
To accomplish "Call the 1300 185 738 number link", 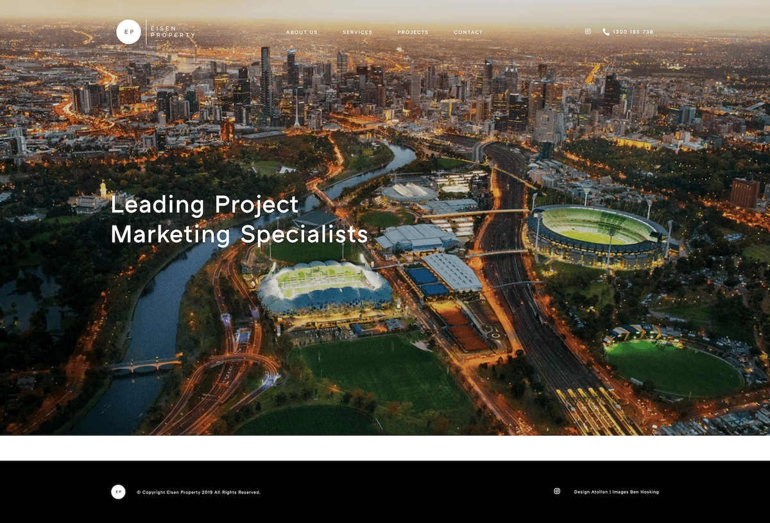I will click(633, 32).
